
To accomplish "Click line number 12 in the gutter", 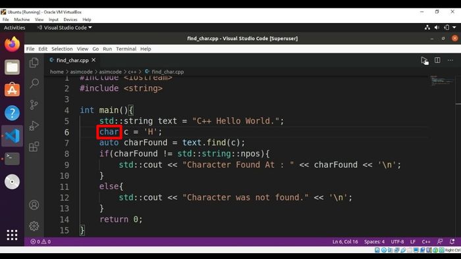I will tap(65, 197).
